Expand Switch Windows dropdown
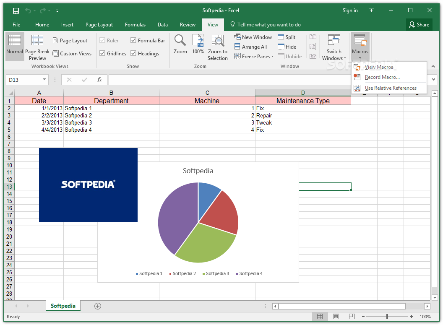This screenshot has height=325, width=443. pos(334,47)
